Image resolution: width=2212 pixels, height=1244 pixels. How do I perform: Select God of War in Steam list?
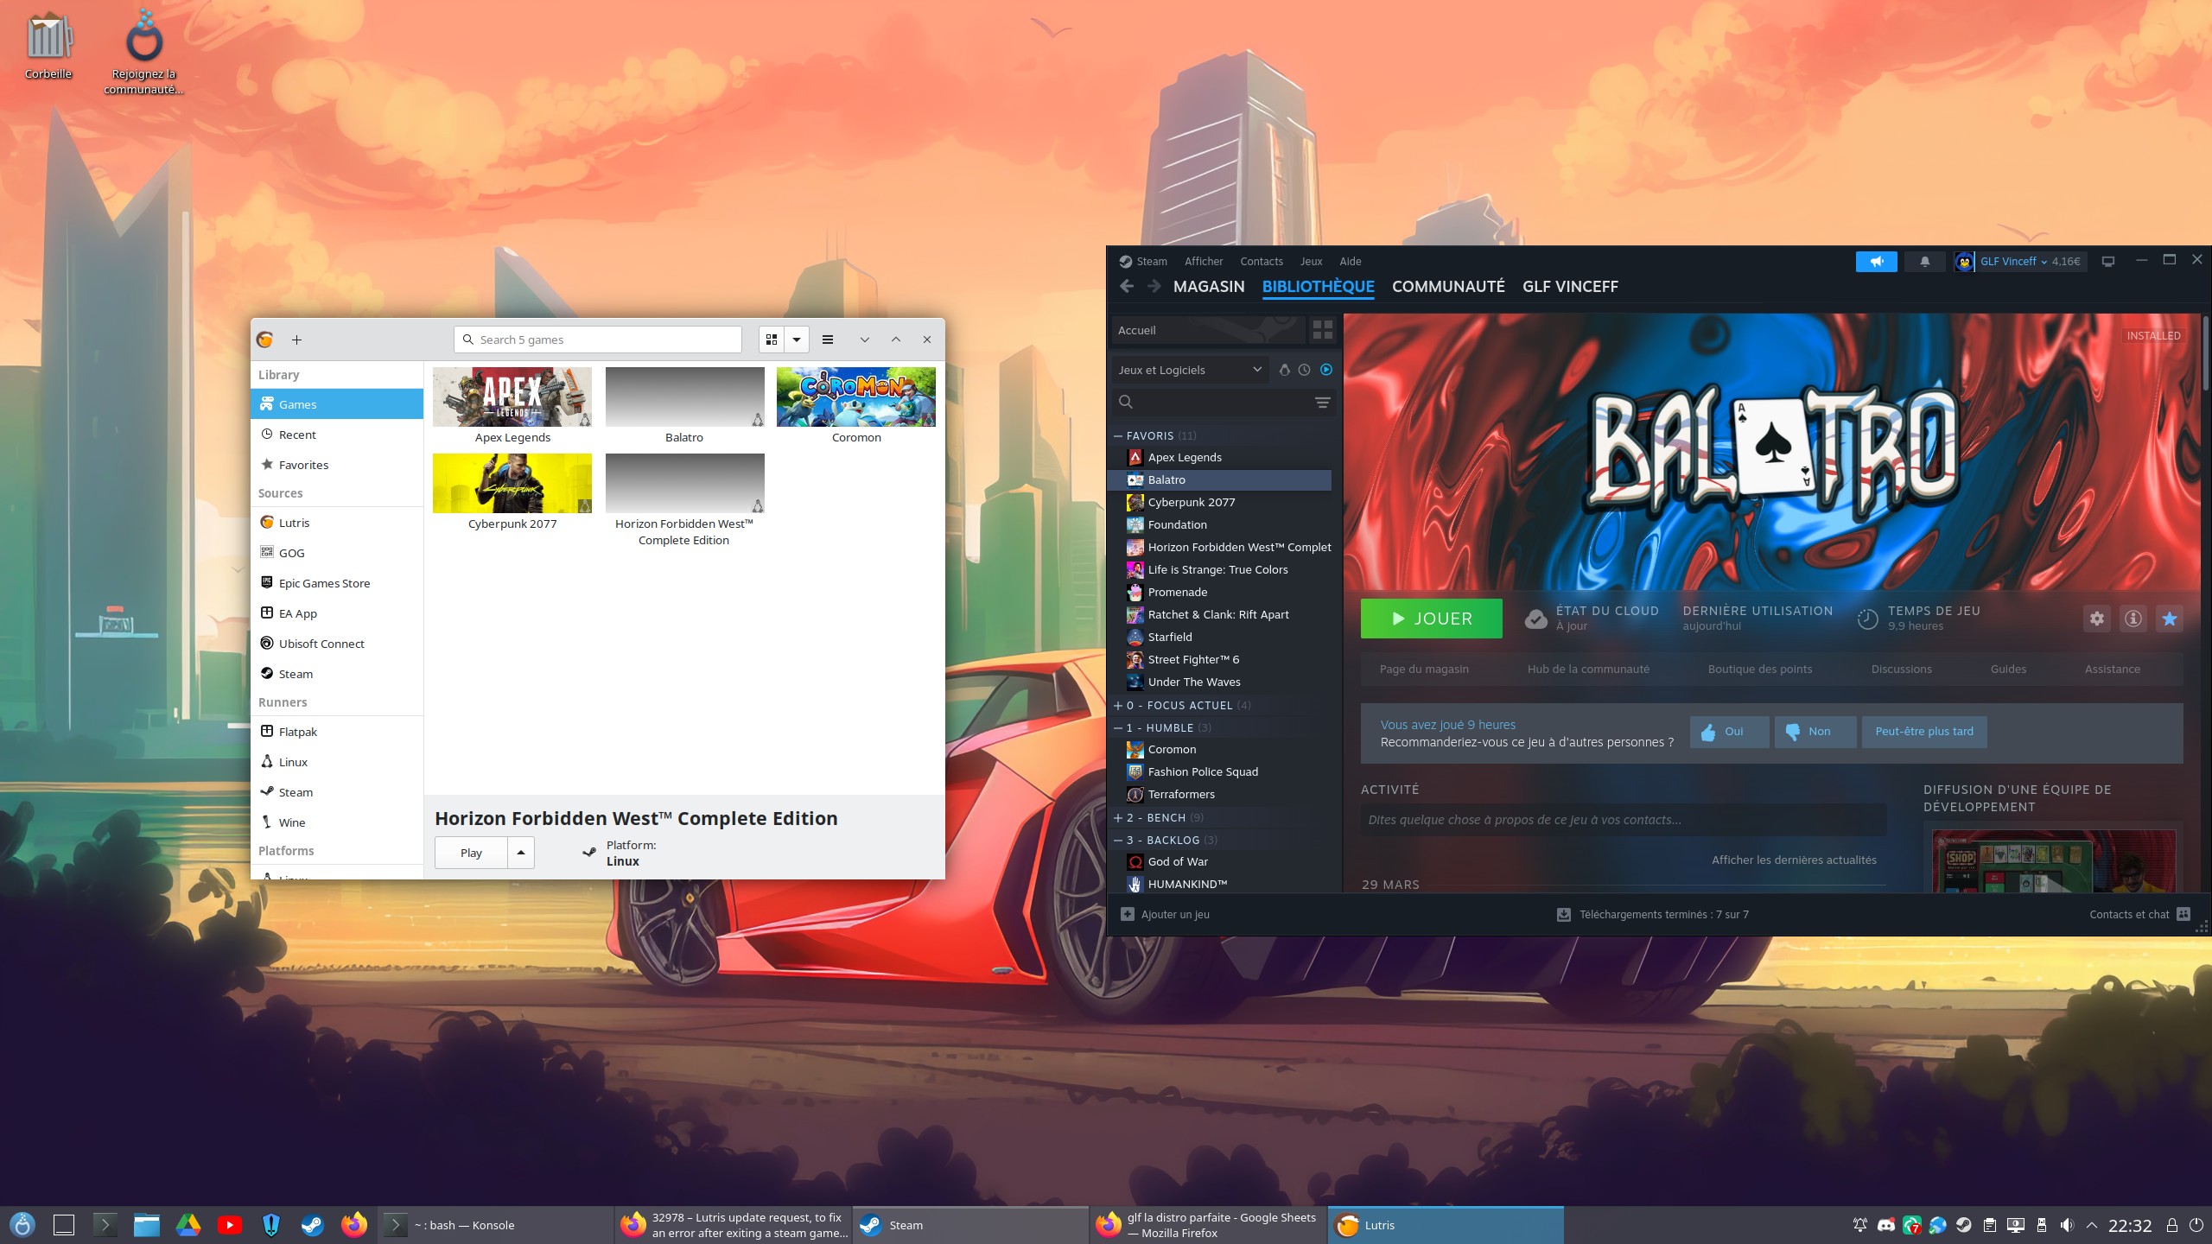(x=1220, y=861)
